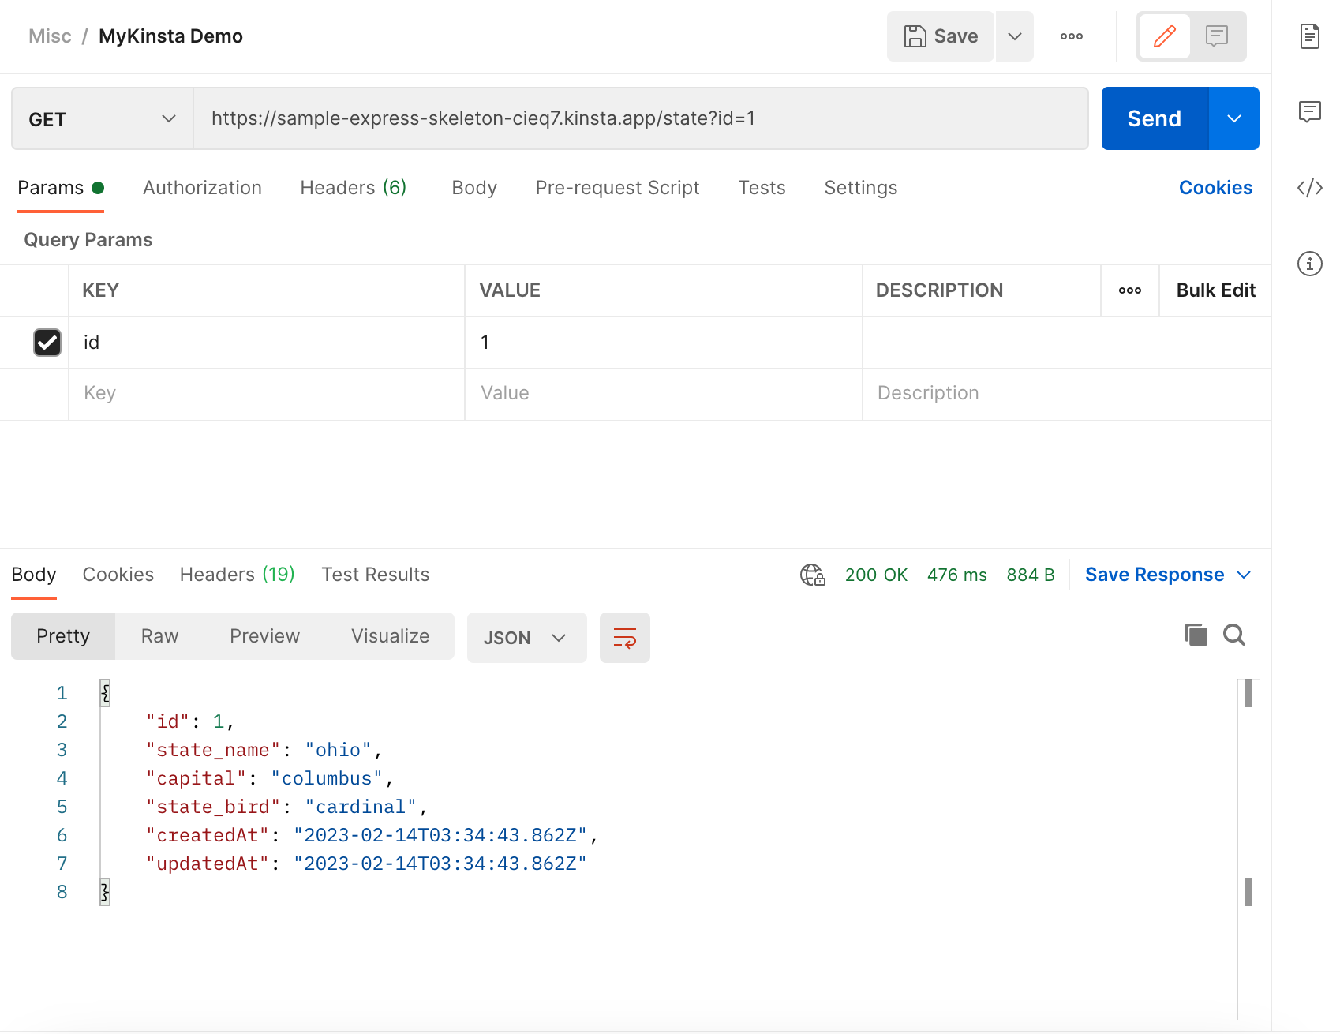Screen dimensions: 1340x1034
Task: Open the JSON format dropdown
Action: (x=526, y=638)
